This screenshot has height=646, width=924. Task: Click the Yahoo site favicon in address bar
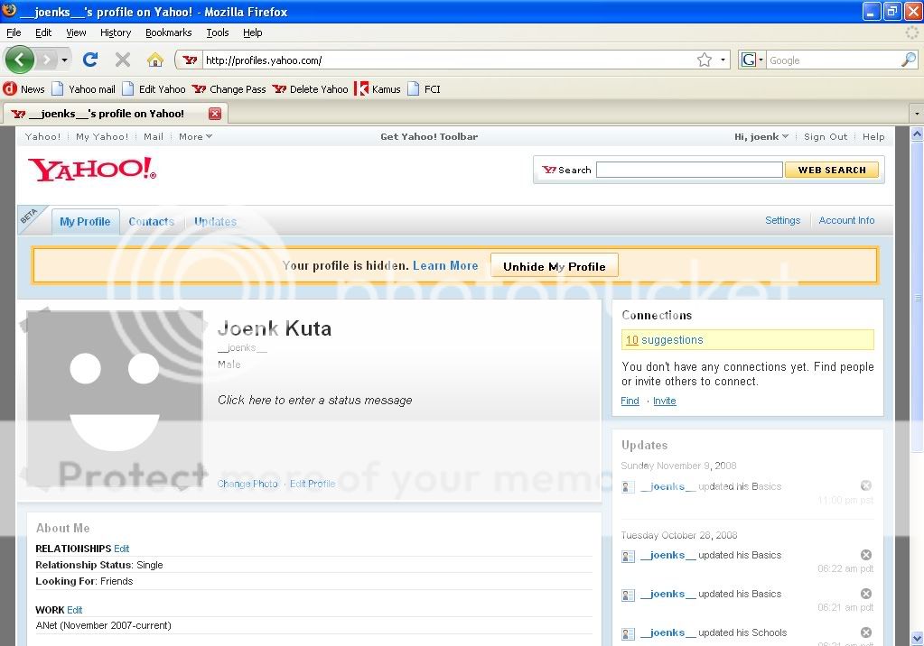190,60
